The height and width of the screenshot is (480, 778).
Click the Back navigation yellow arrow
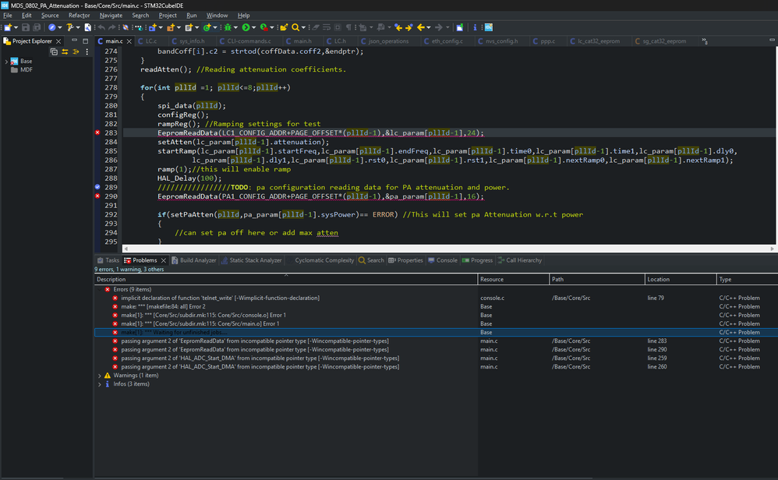421,27
